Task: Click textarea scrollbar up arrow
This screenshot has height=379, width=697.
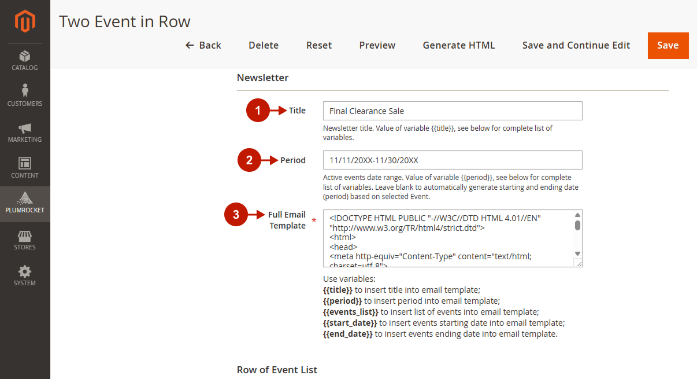Action: [577, 215]
